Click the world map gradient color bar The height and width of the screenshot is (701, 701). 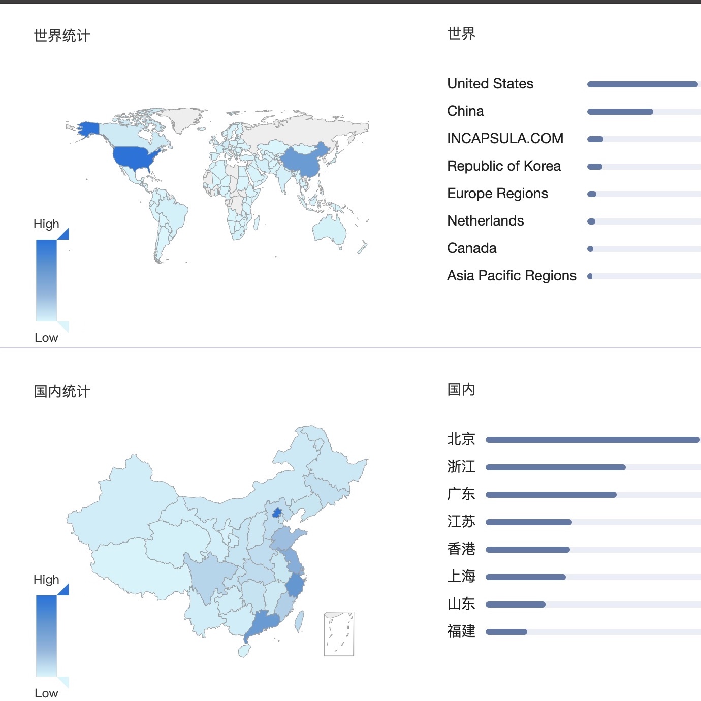tap(46, 280)
